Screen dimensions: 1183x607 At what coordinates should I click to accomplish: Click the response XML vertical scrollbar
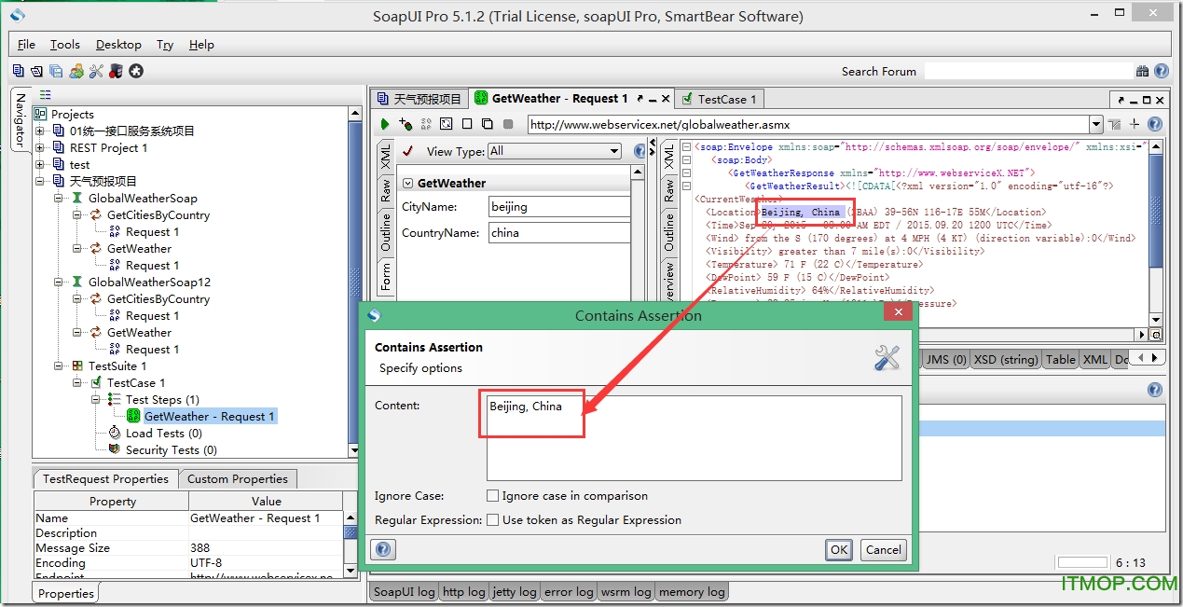point(1156,232)
